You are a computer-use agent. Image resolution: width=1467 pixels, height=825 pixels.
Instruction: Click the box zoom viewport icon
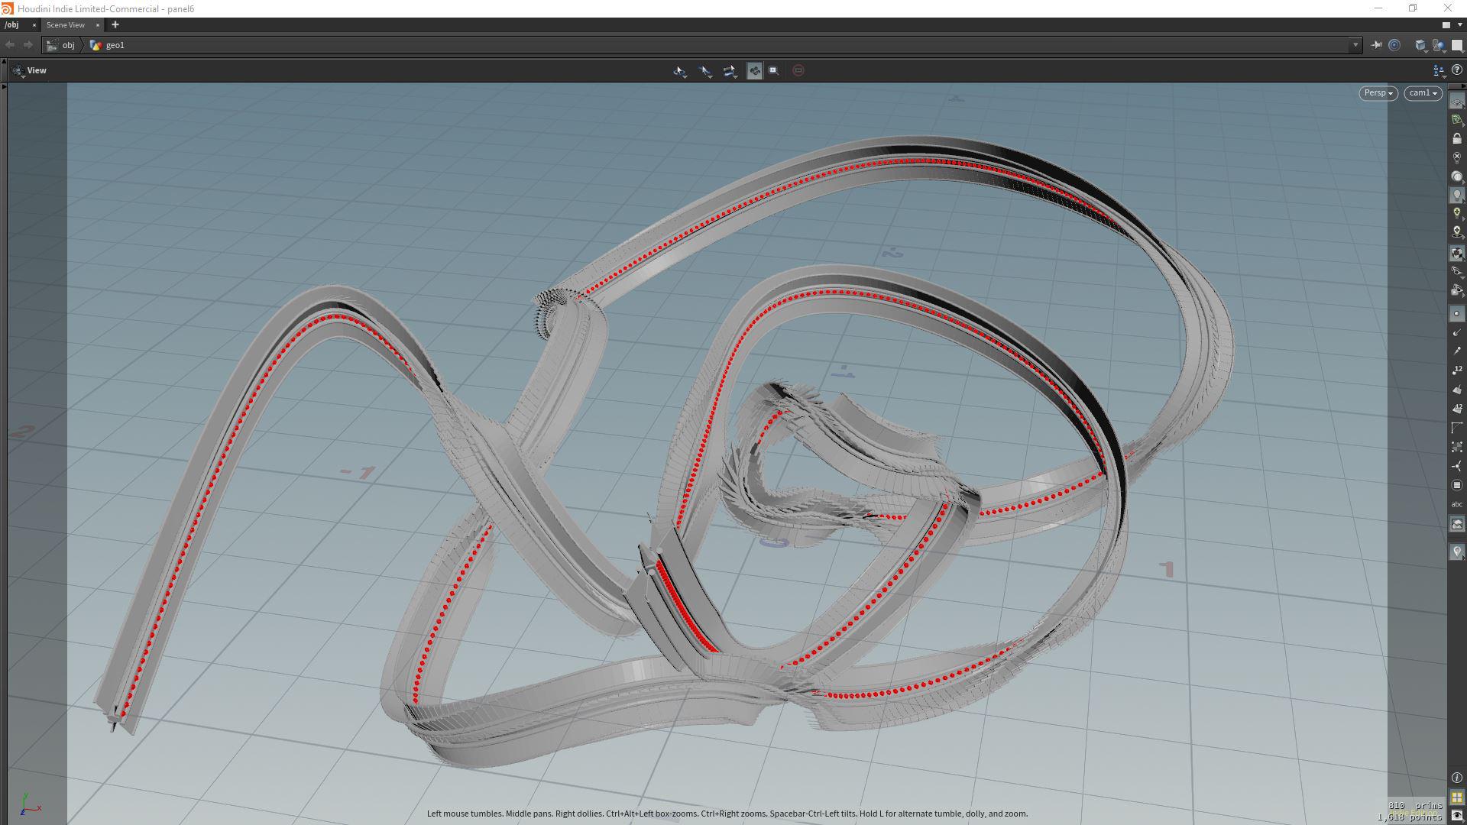point(774,70)
